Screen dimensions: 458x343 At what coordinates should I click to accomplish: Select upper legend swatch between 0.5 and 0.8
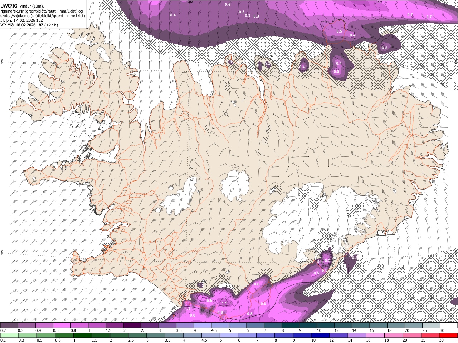point(62,325)
